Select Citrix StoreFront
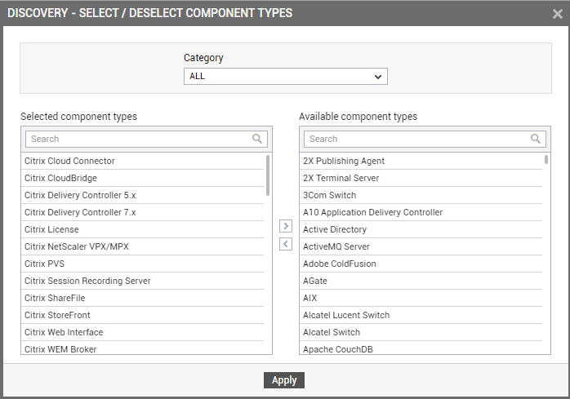Viewport: 570px width, 399px height. pos(144,315)
